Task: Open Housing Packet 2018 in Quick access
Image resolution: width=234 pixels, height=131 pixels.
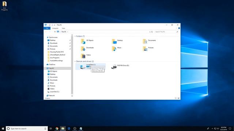Action: pos(57,52)
